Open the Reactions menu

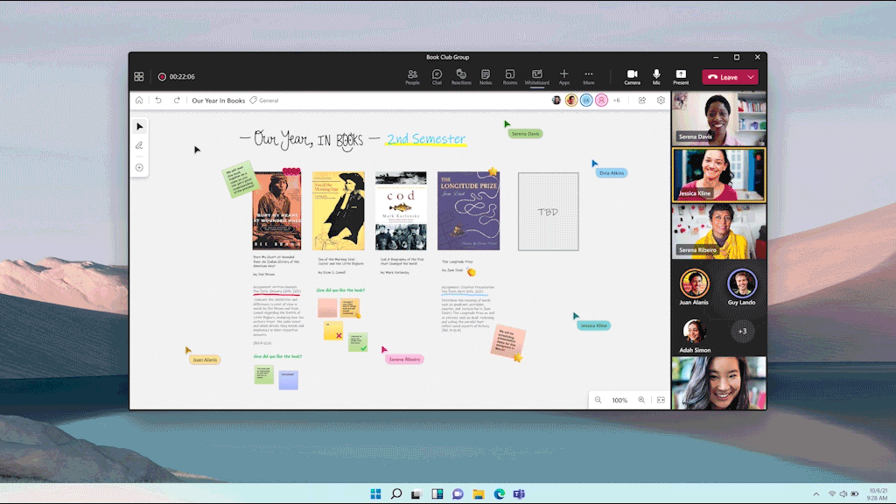coord(461,77)
